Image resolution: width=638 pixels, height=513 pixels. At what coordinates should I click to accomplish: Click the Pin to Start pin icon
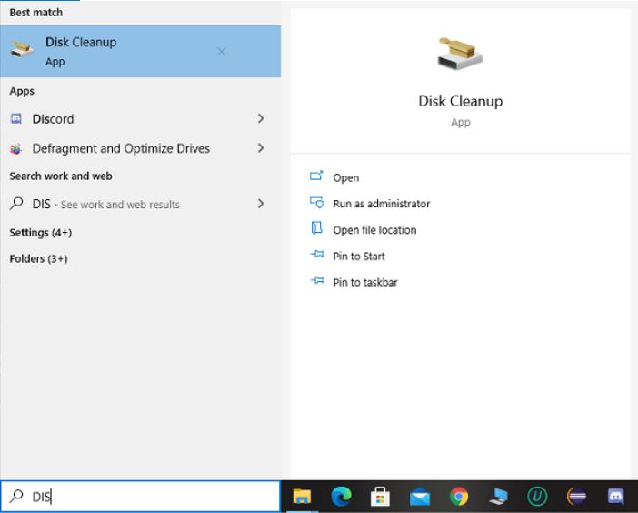point(317,254)
